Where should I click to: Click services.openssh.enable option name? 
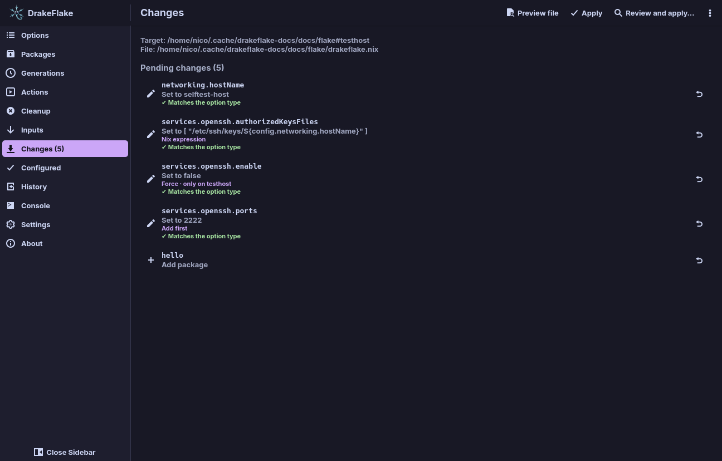[211, 166]
